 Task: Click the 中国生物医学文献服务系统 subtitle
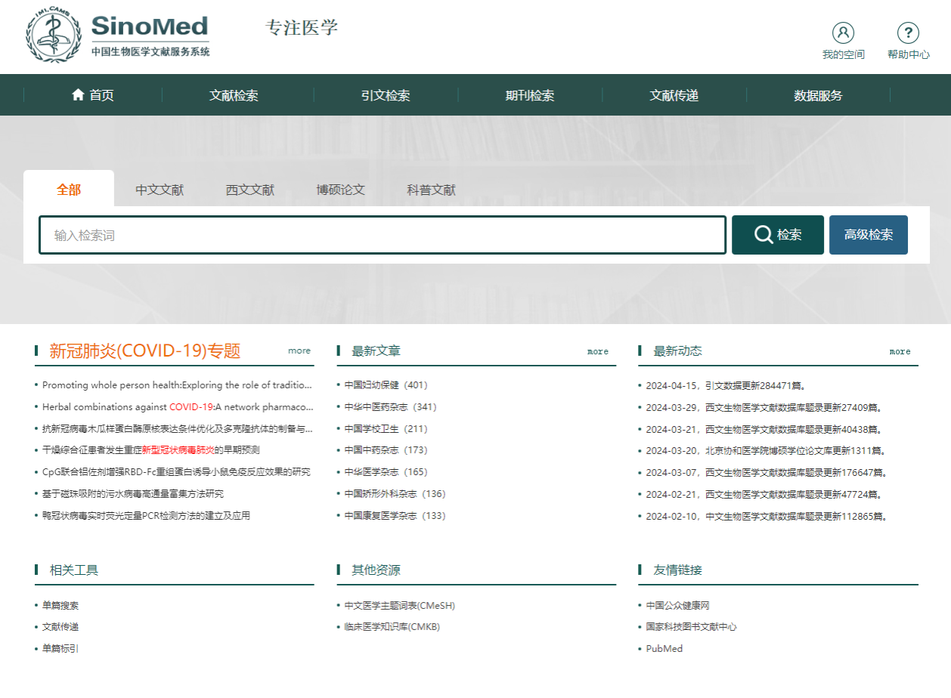click(150, 52)
